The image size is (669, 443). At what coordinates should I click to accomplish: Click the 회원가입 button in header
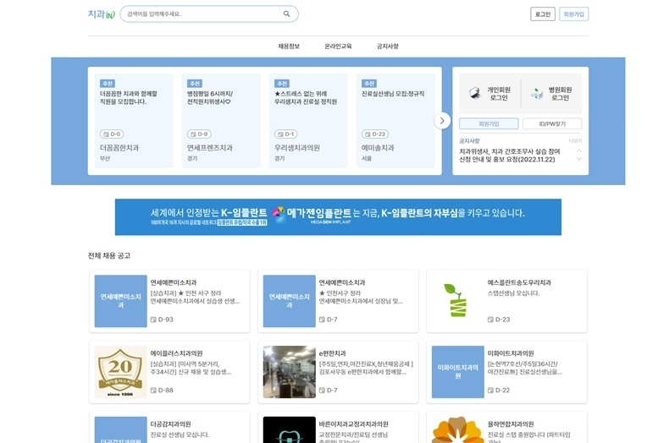tap(573, 14)
